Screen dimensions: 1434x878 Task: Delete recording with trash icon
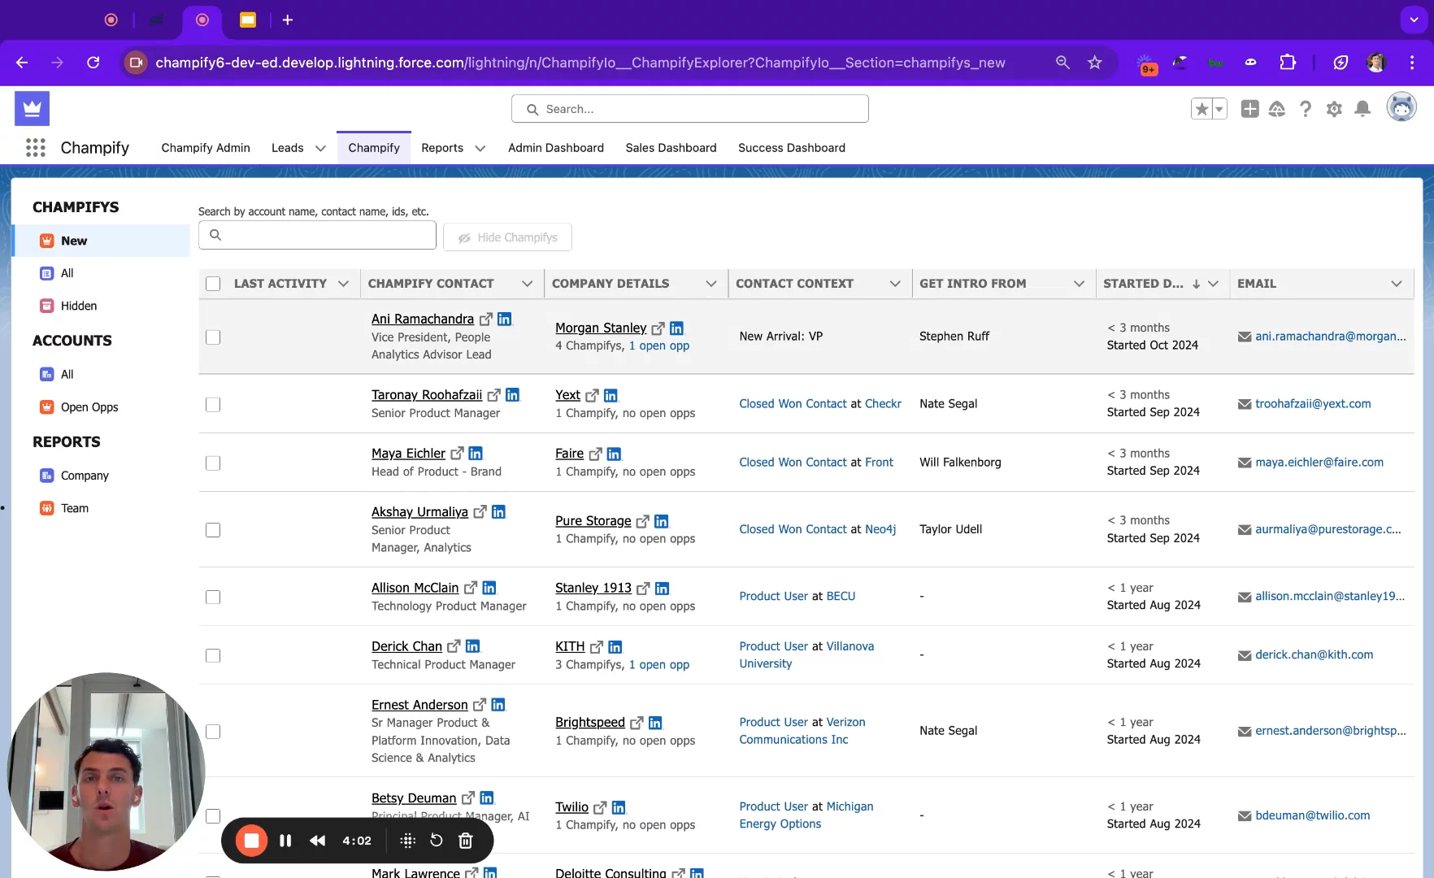tap(466, 841)
